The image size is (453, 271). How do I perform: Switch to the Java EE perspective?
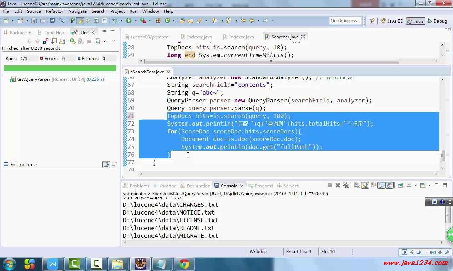pos(391,21)
